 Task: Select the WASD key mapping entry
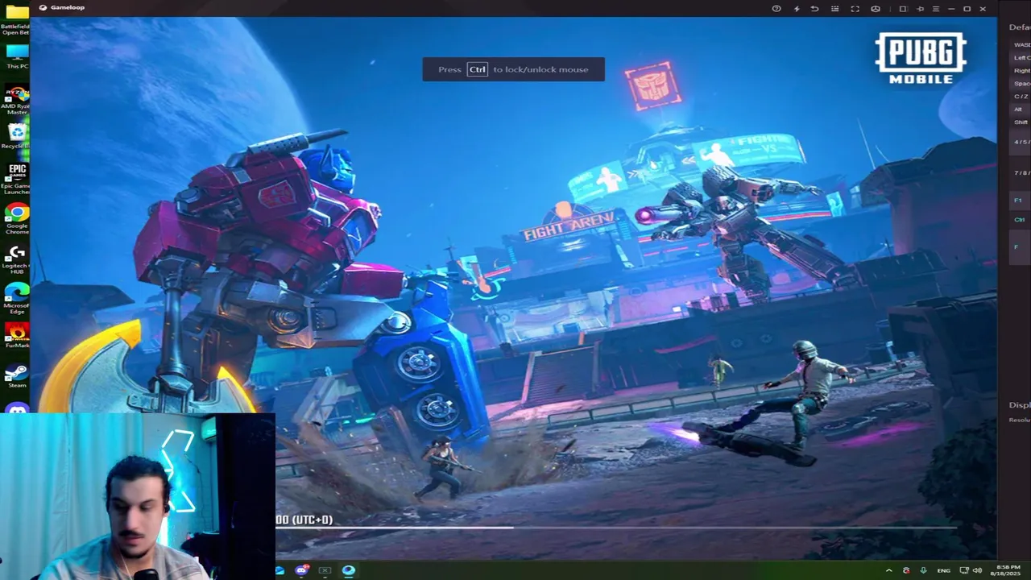1021,45
